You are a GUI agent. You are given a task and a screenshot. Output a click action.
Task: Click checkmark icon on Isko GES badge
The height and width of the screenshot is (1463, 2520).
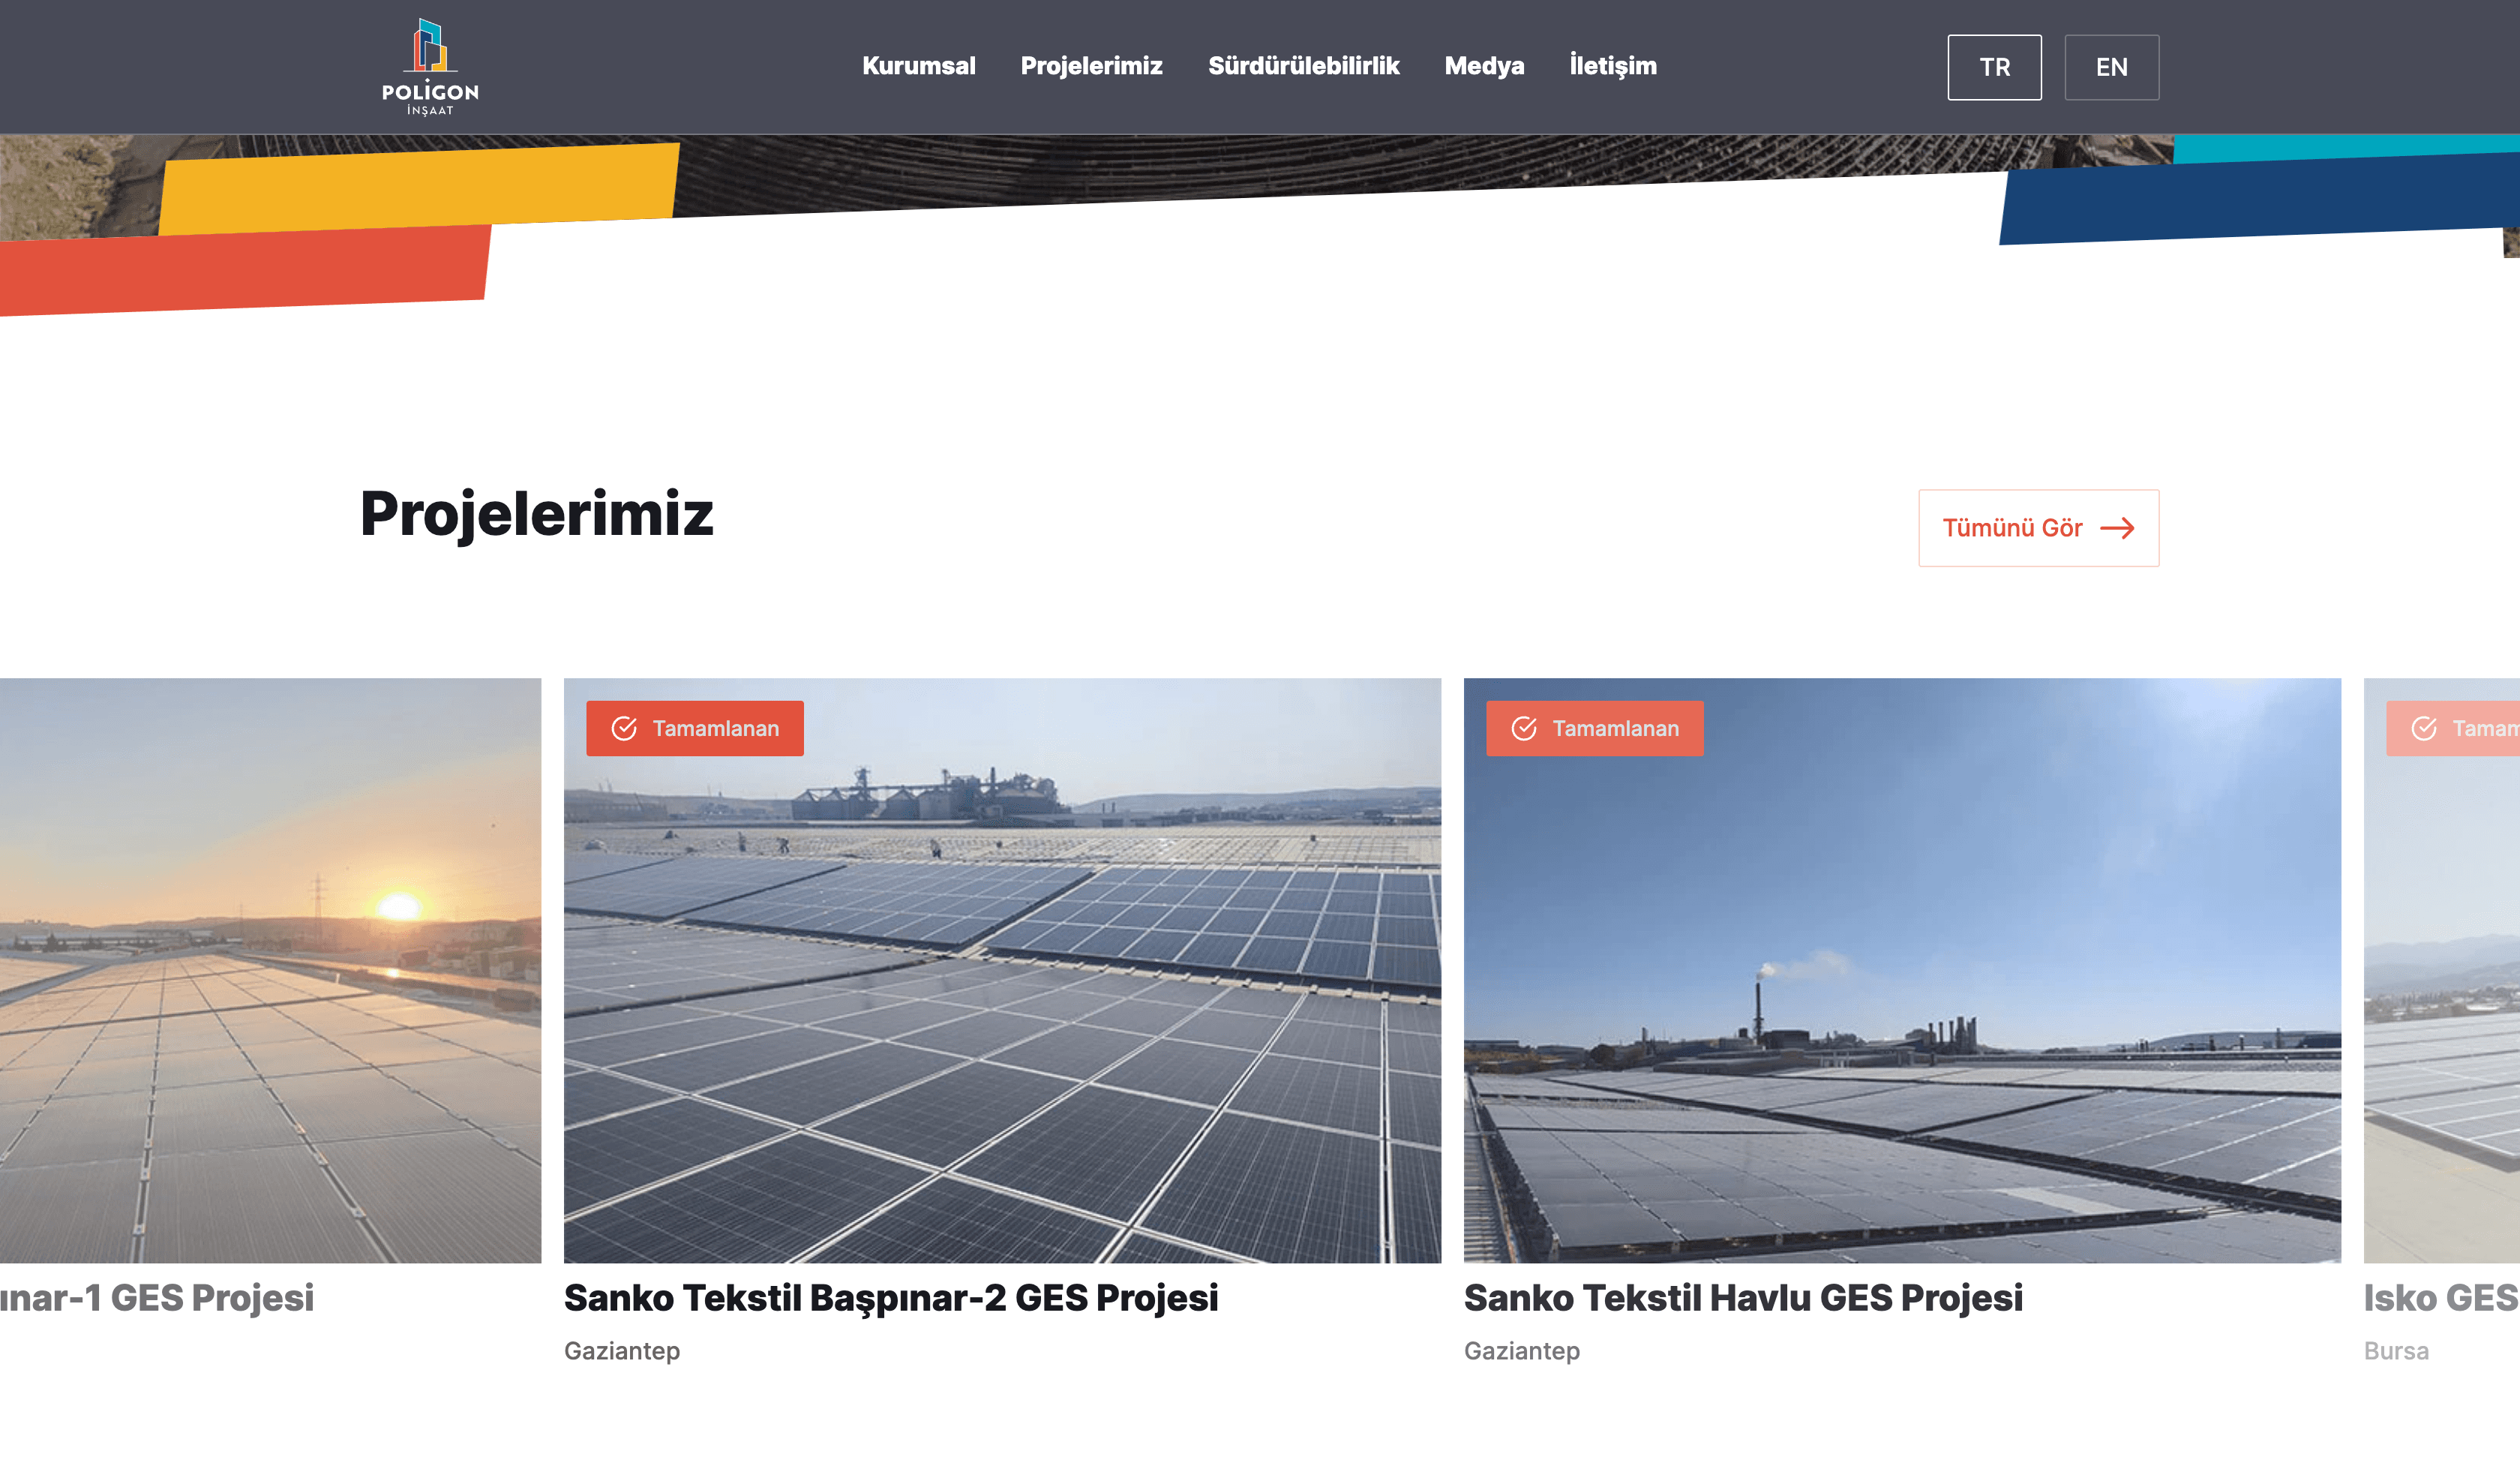[2424, 728]
